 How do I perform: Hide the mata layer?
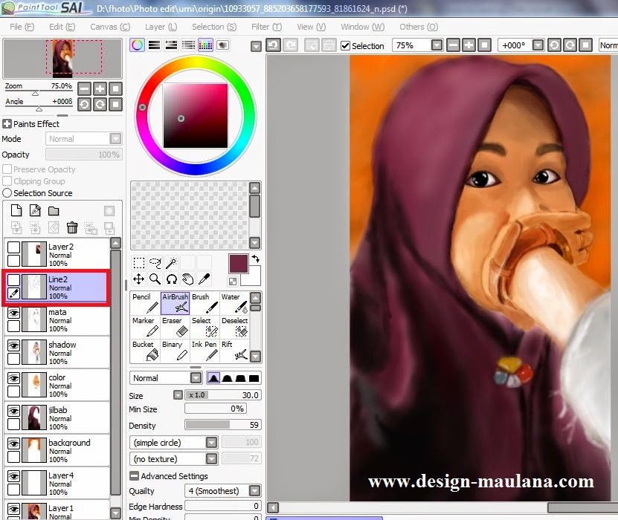click(14, 313)
